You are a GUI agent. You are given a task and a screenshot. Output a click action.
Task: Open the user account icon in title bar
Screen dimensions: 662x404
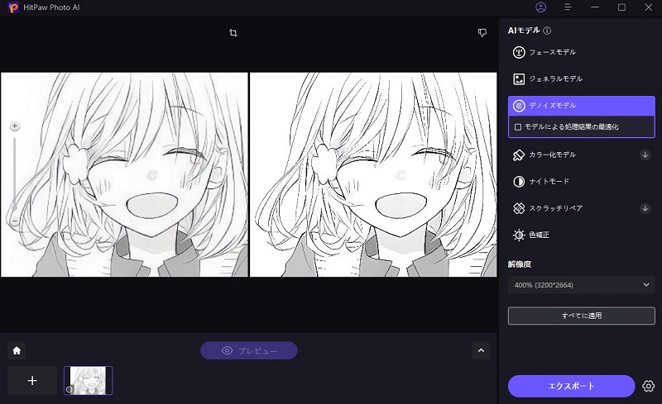coord(540,7)
